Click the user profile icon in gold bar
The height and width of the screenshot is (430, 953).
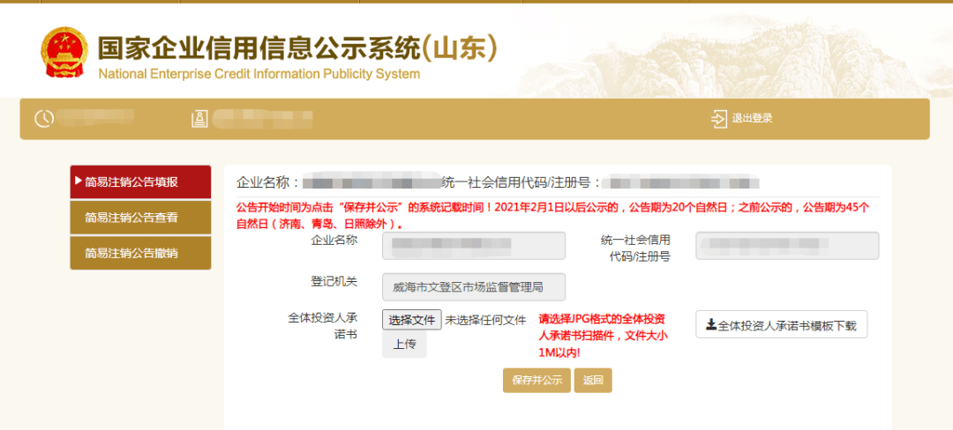click(x=199, y=119)
